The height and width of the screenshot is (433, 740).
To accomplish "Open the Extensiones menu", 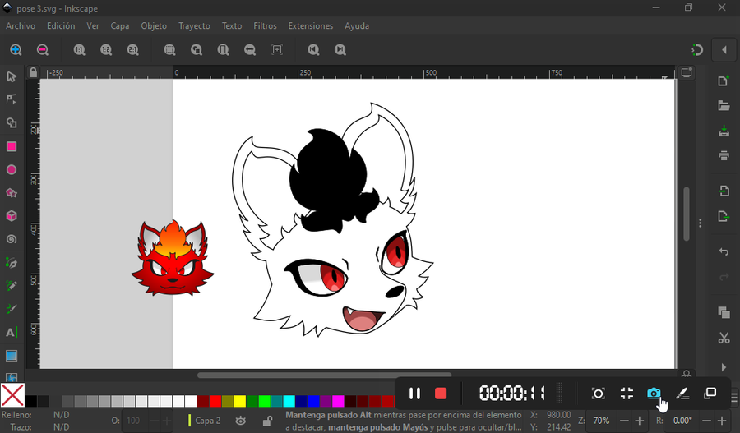I will (311, 26).
